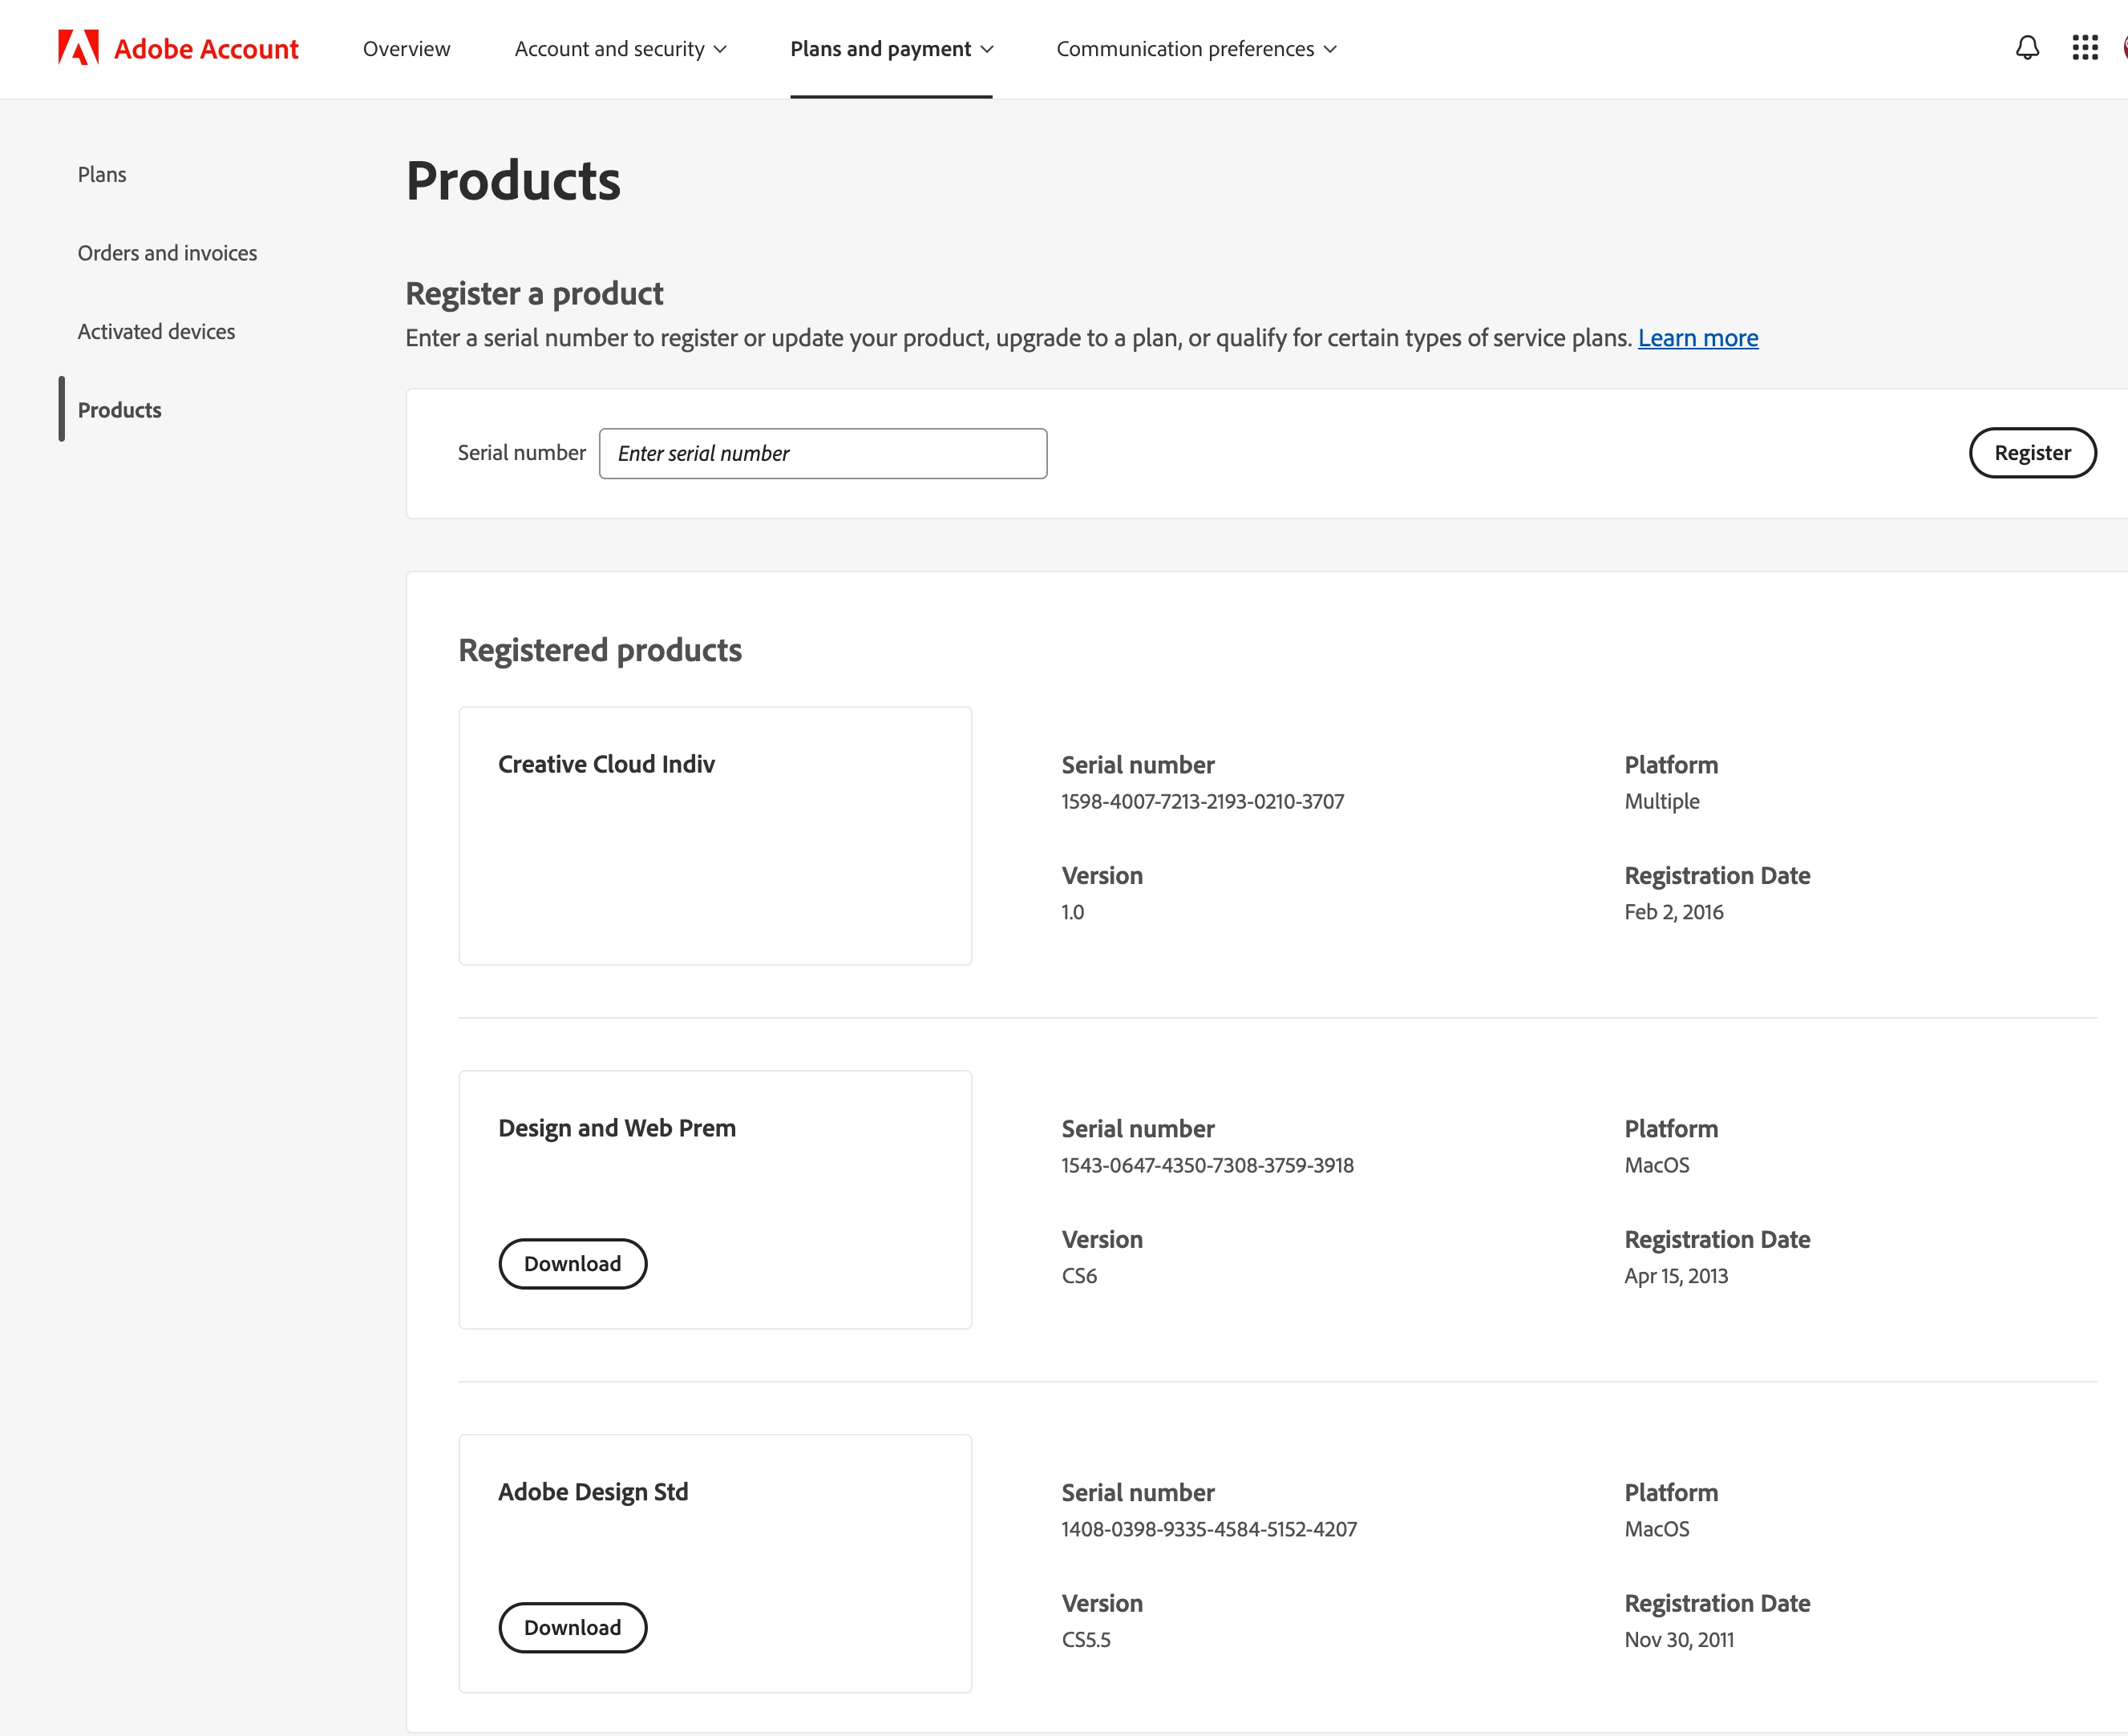Viewport: 2128px width, 1736px height.
Task: Select Activated devices in sidebar
Action: [x=156, y=332]
